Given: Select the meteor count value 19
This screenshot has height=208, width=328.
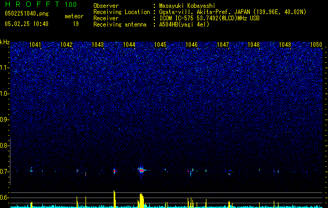Looking at the screenshot, I should click(76, 24).
